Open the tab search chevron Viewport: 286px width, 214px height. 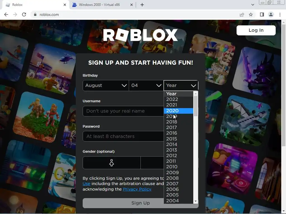coord(252,5)
